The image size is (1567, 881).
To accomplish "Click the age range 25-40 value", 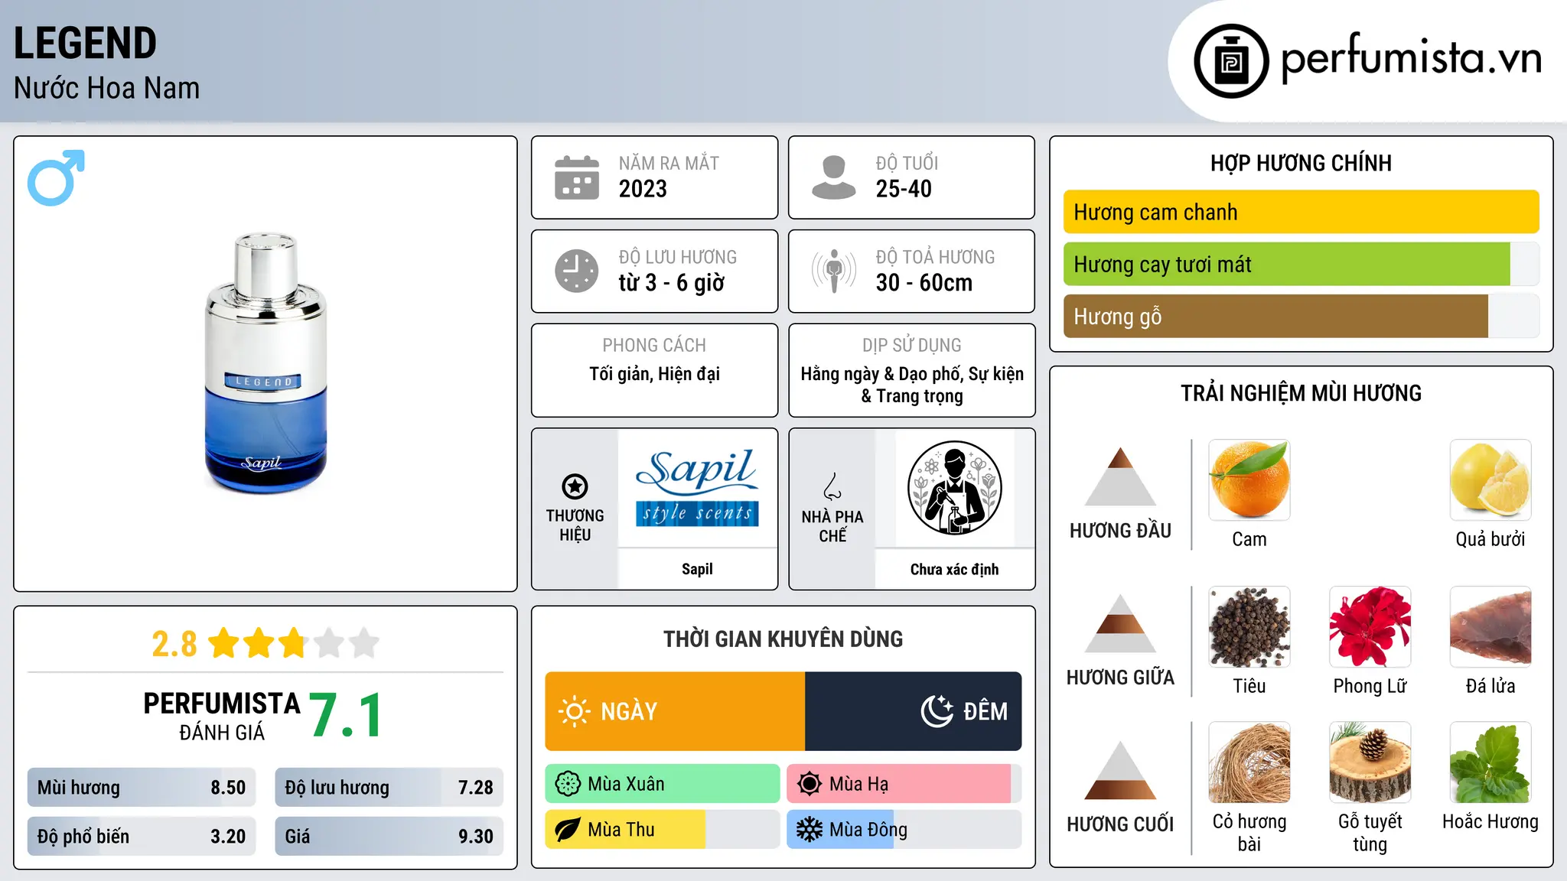I will [904, 189].
